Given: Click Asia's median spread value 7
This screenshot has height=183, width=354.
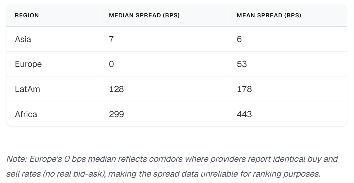Looking at the screenshot, I should click(111, 39).
